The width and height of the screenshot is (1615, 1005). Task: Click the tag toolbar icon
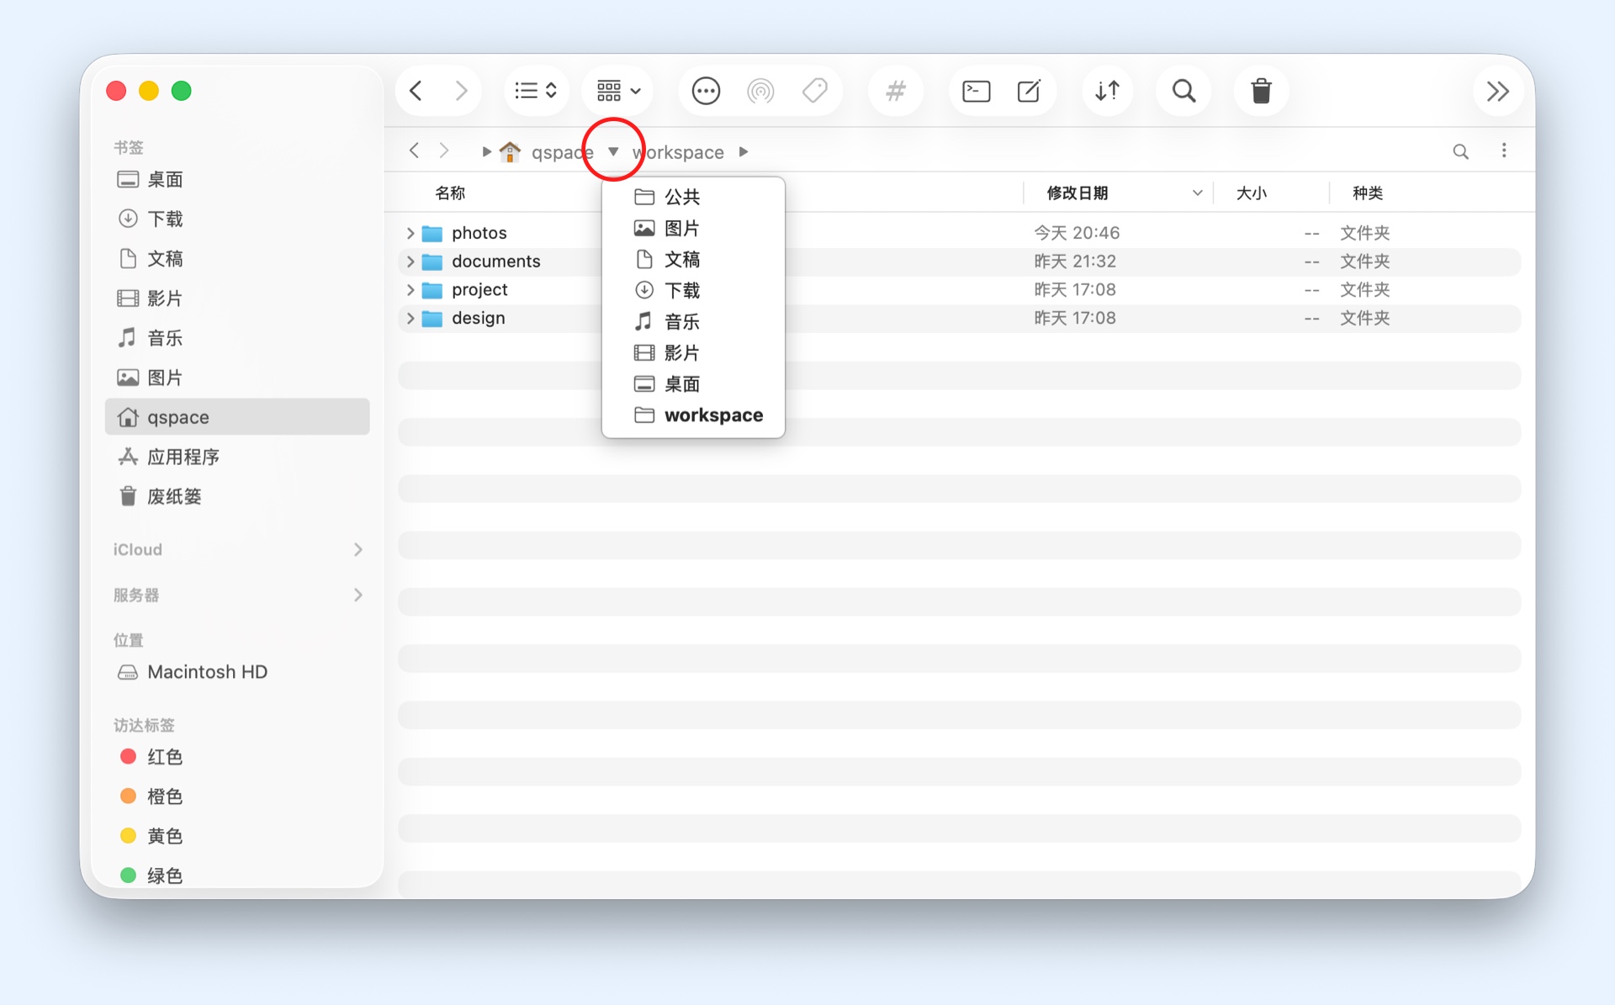(x=814, y=91)
